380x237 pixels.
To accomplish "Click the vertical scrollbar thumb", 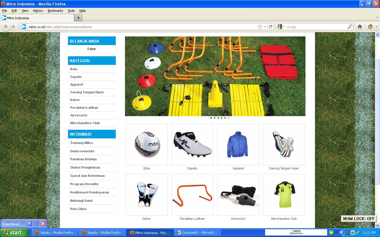I will pyautogui.click(x=378, y=121).
